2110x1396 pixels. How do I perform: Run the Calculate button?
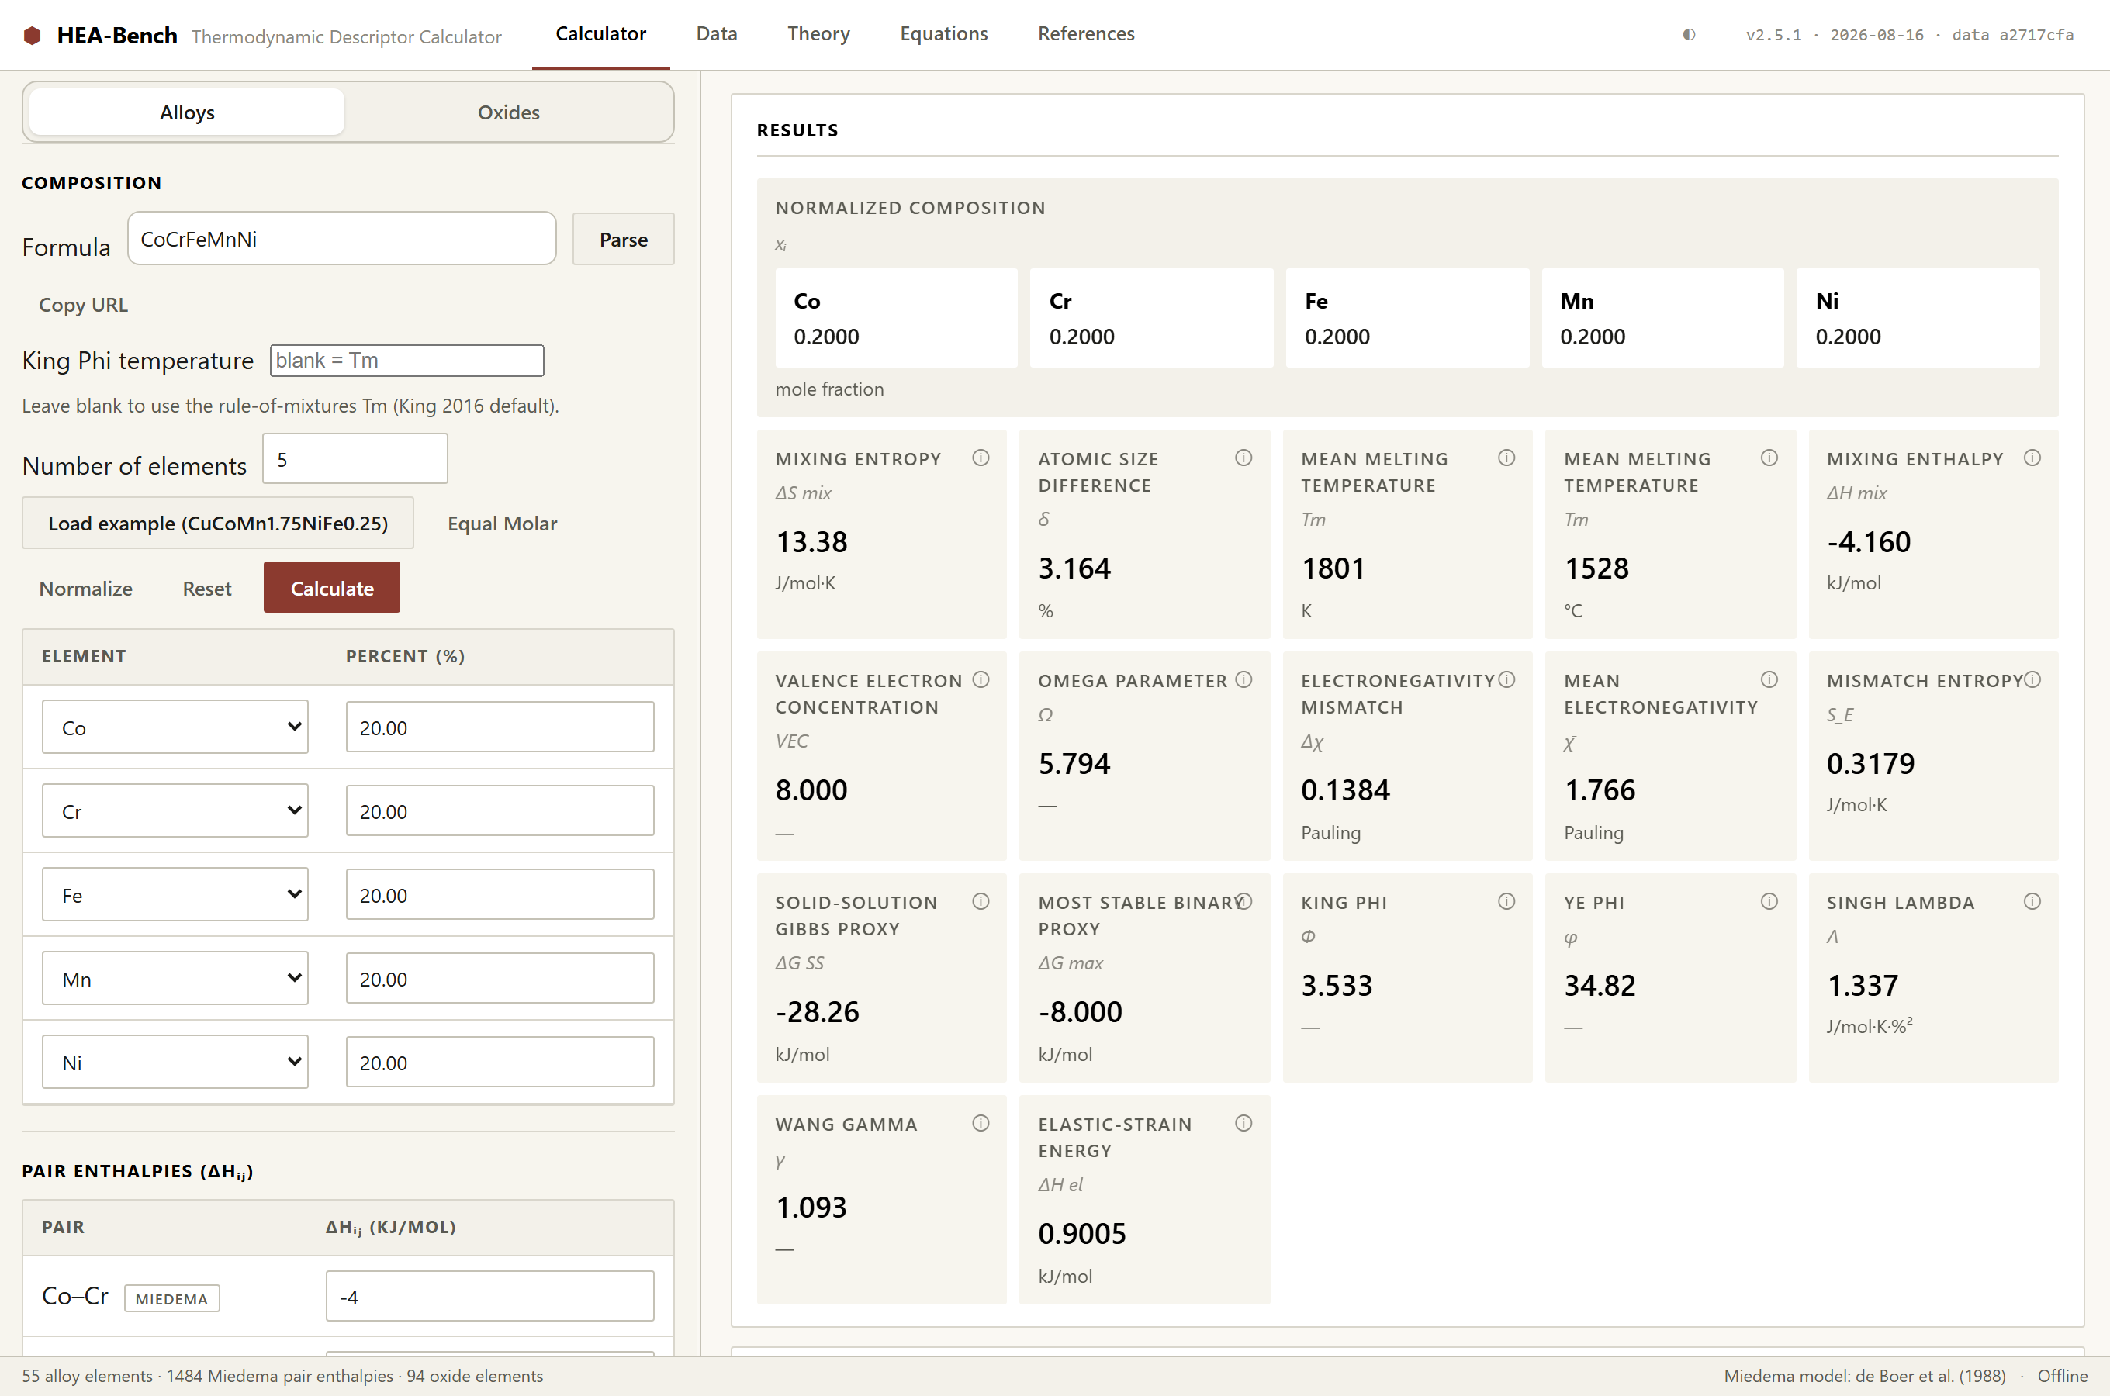point(332,588)
